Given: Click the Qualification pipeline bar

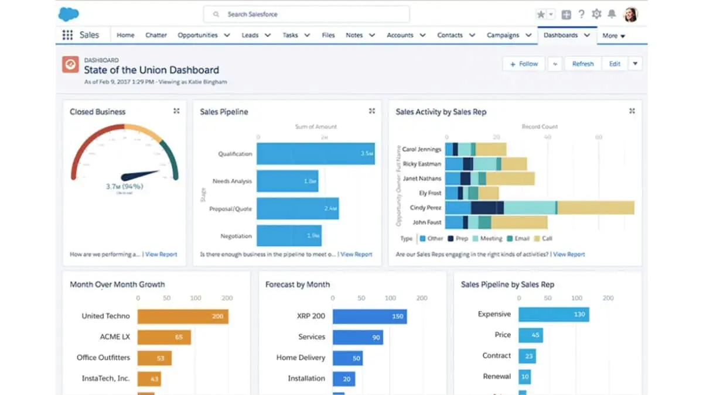Looking at the screenshot, I should tap(316, 154).
